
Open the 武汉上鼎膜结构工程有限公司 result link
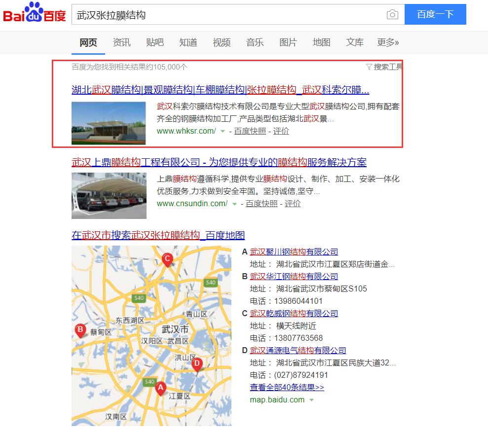coord(219,162)
